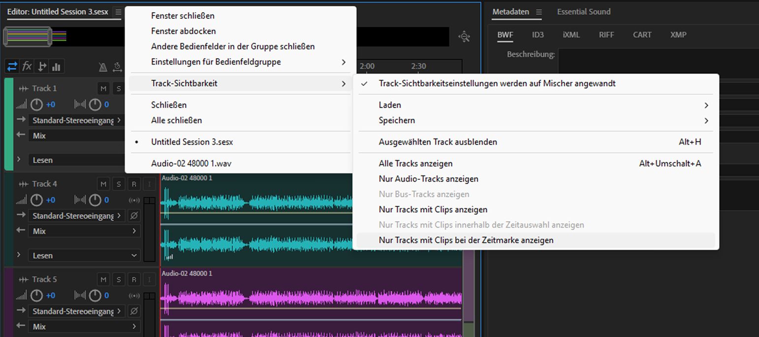Click Track 4 waveform handle icon
Image resolution: width=759 pixels, height=337 pixels.
23,184
